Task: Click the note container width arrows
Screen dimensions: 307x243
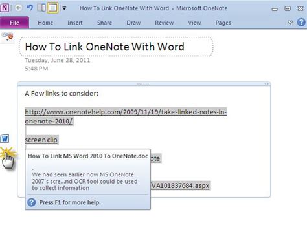Action: (267, 84)
